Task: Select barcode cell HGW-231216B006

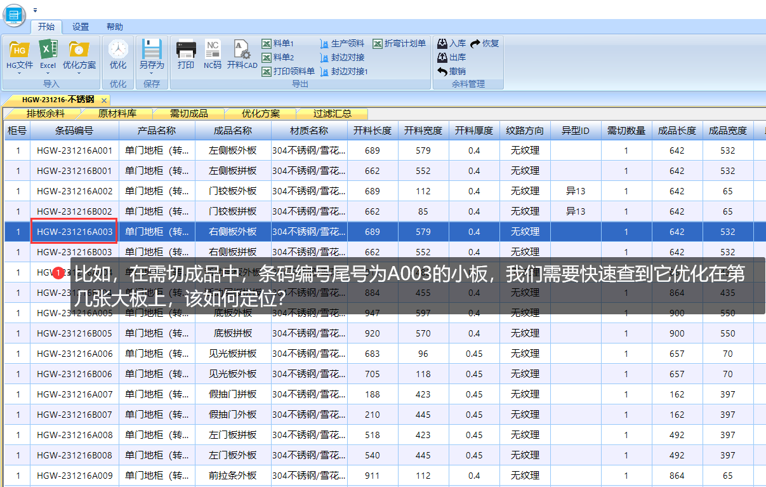Action: pos(74,374)
